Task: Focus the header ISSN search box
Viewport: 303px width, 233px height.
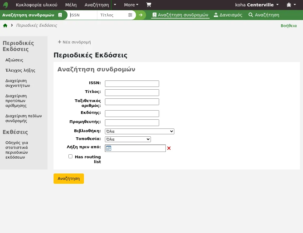Action: point(82,15)
